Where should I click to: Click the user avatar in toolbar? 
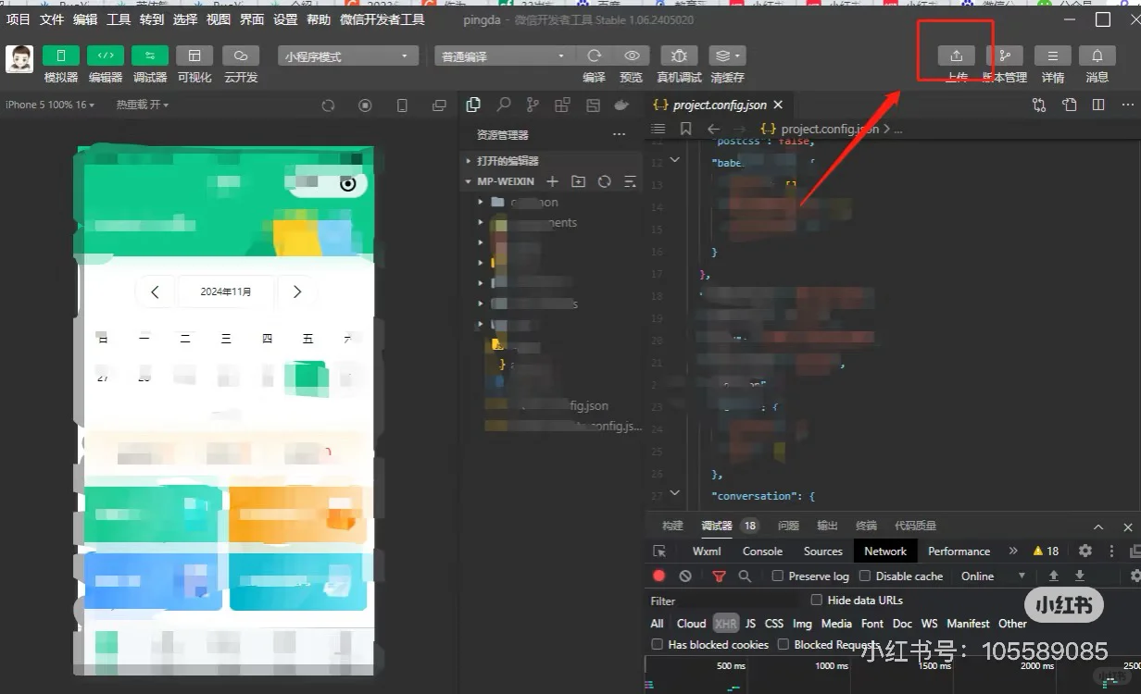pyautogui.click(x=19, y=59)
